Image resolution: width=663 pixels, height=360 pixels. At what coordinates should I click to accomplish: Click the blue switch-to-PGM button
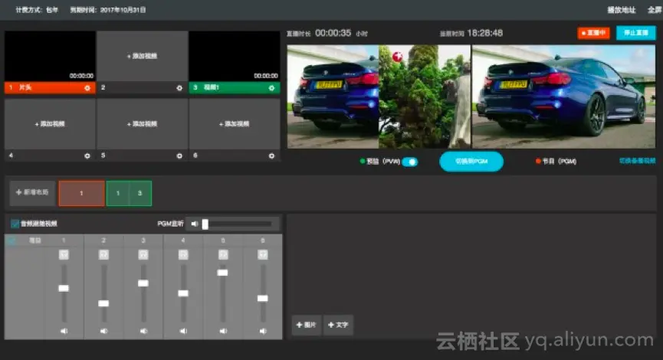pos(471,162)
